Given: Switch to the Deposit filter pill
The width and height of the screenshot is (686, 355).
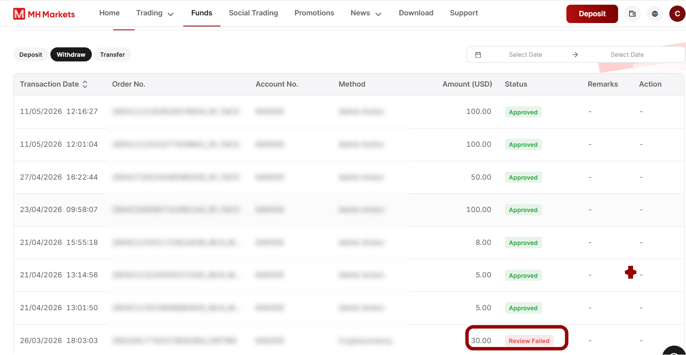Looking at the screenshot, I should click(x=31, y=55).
